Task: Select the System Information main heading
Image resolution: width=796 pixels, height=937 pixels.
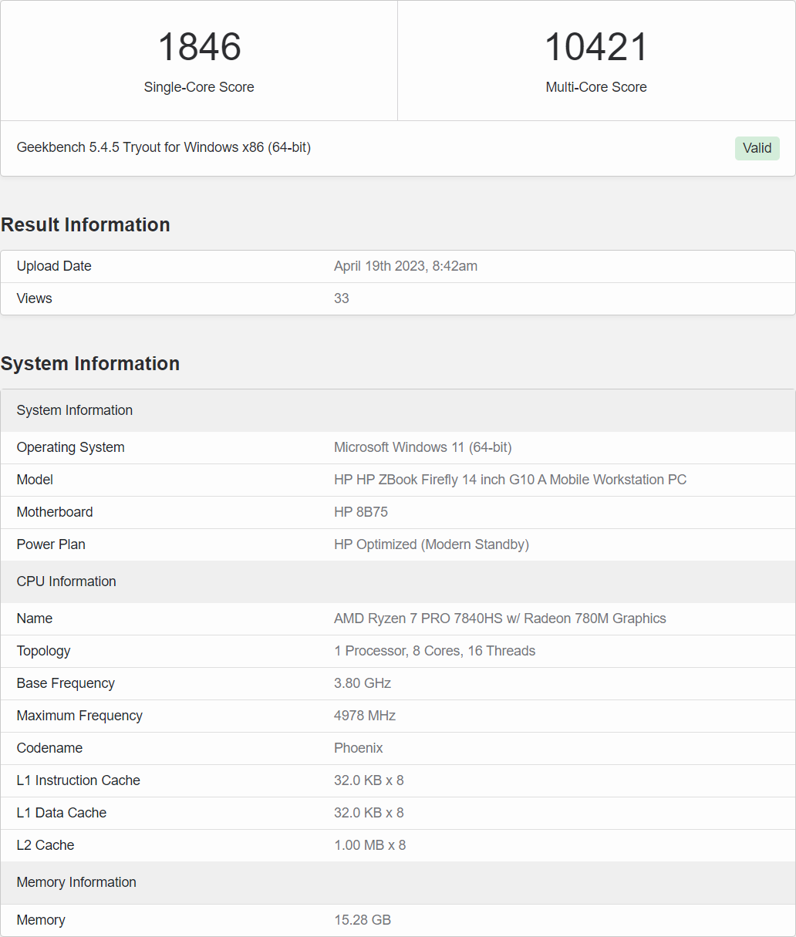Action: 90,363
